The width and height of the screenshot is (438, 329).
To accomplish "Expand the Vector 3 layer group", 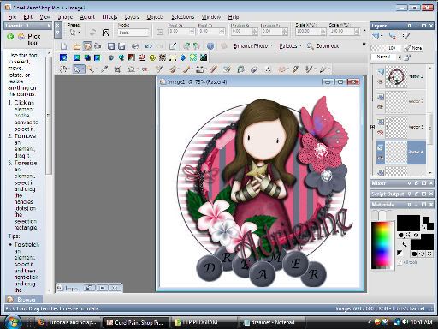I will tap(372, 127).
